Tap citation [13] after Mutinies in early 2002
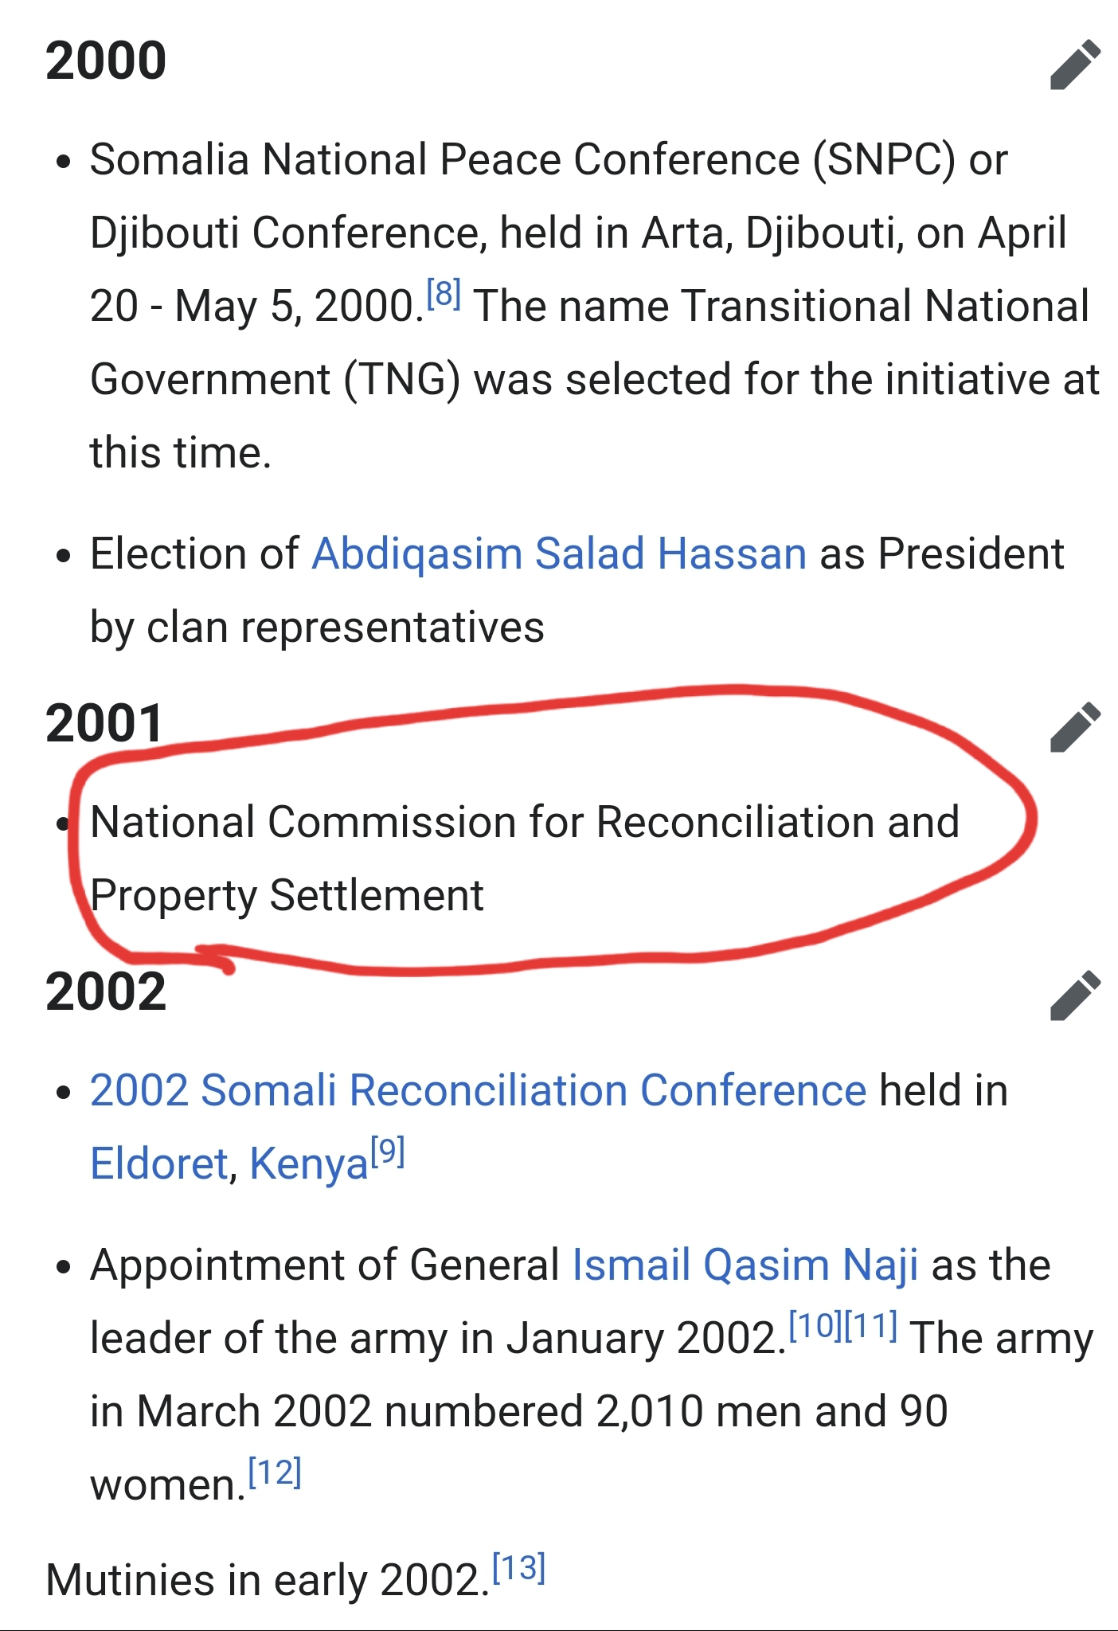Viewport: 1118px width, 1631px height. click(x=518, y=1567)
